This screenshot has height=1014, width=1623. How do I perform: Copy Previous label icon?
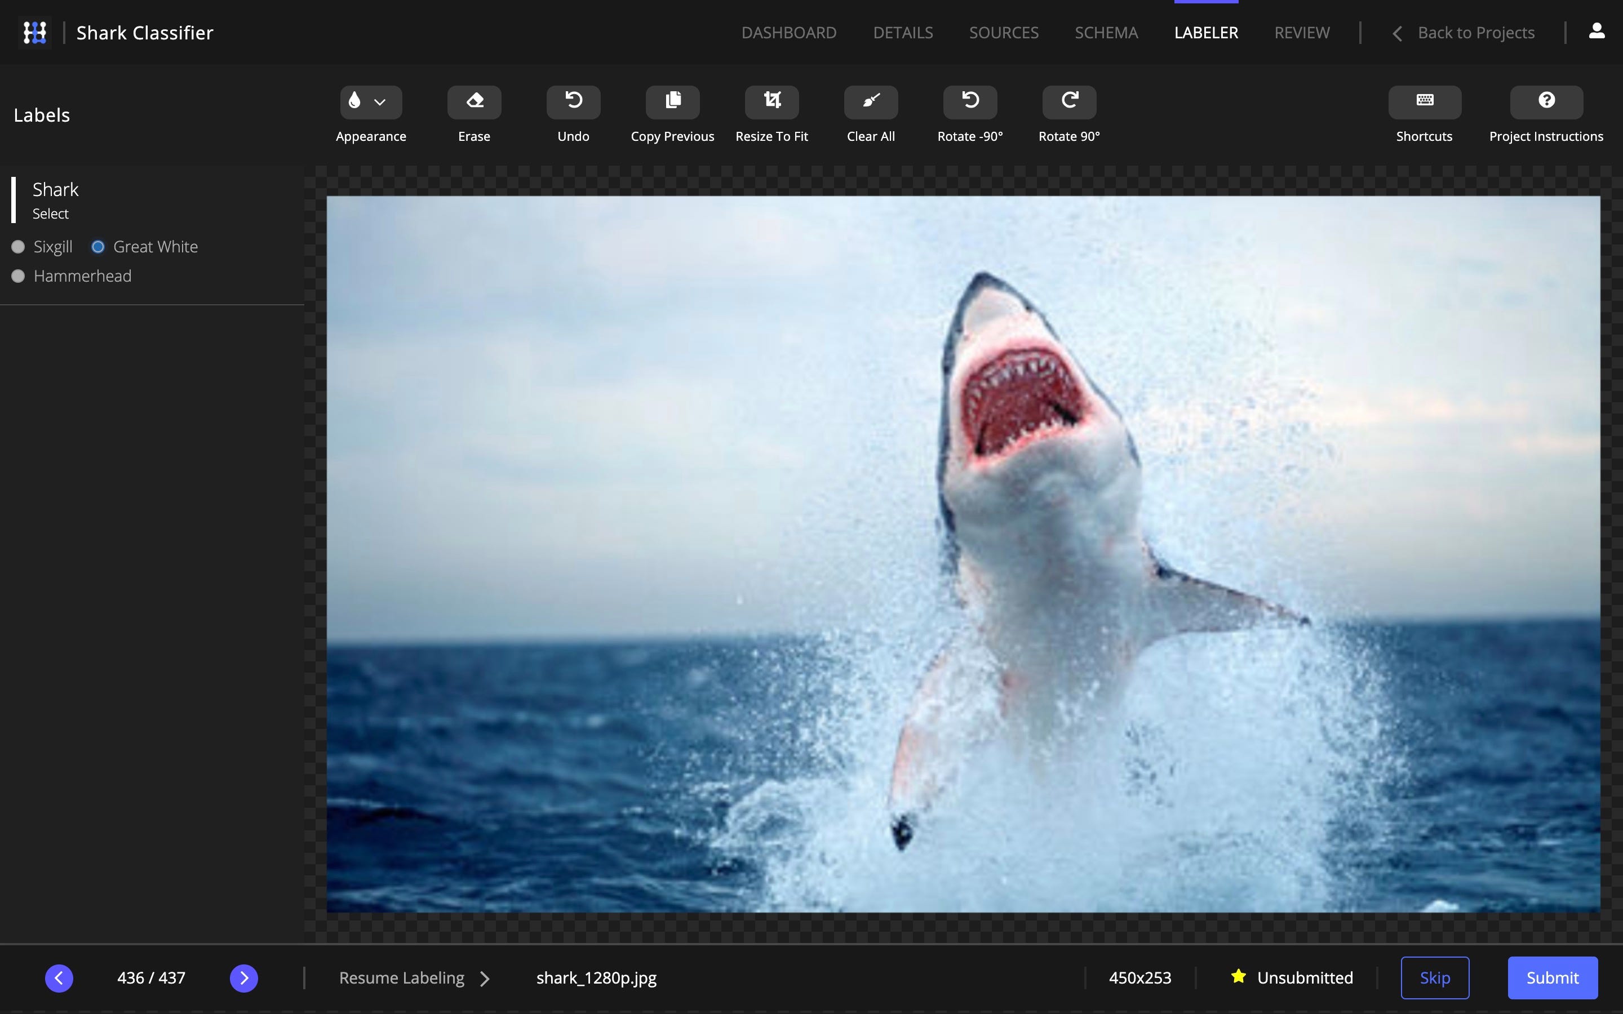[673, 102]
